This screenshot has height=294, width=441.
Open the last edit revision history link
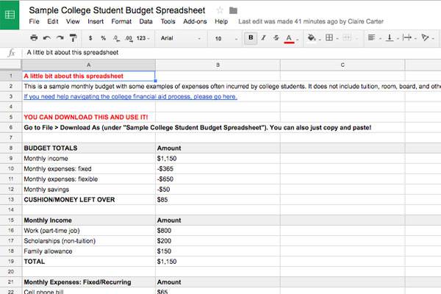(x=311, y=21)
